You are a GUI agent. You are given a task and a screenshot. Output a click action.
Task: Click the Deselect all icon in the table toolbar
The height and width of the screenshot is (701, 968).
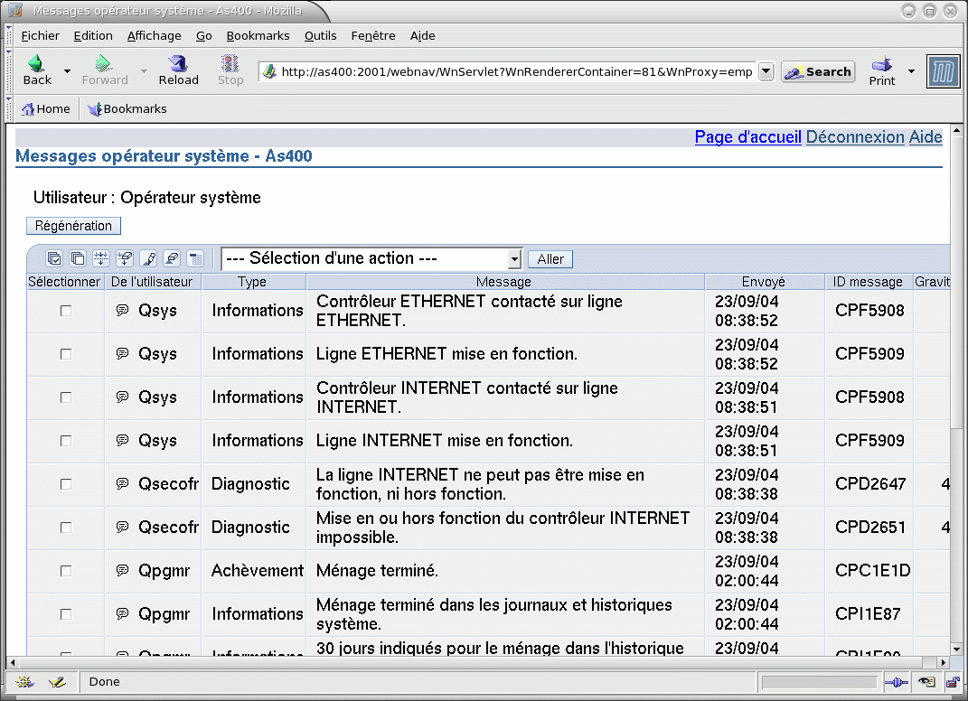78,258
